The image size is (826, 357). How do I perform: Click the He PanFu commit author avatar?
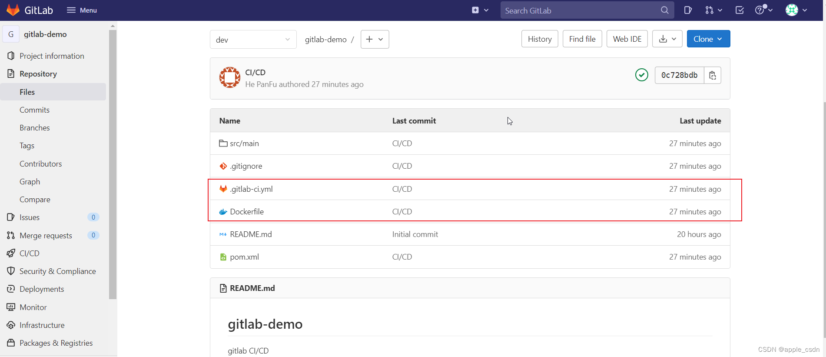230,77
